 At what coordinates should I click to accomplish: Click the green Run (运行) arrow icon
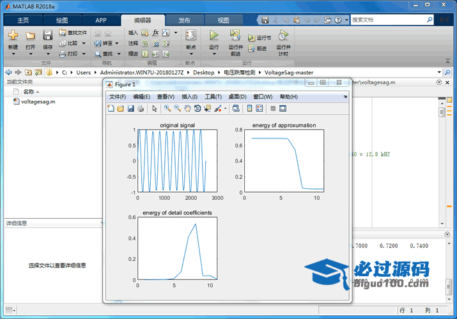(214, 35)
